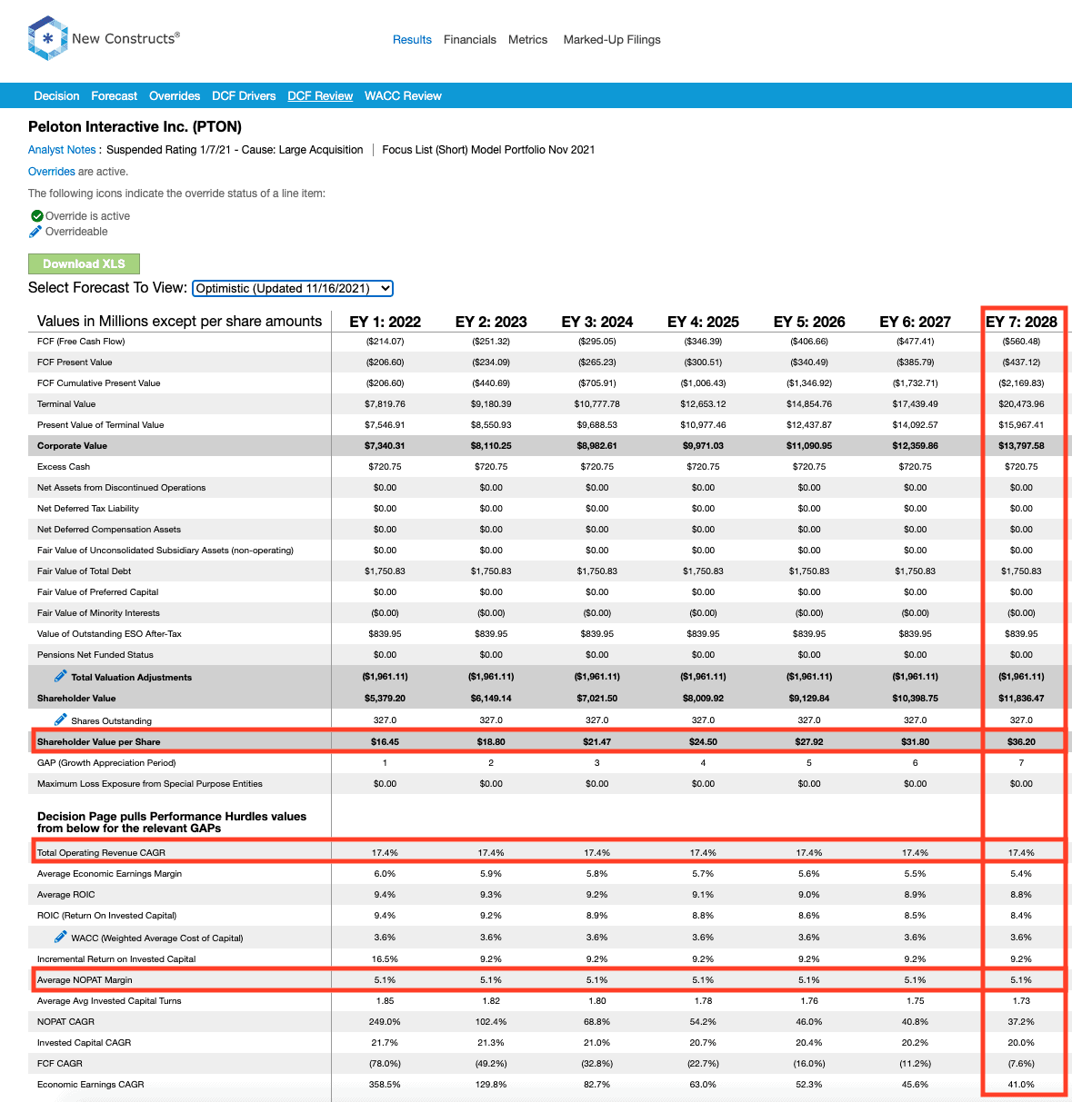Click the 16.5% Incremental Return cell
Image resolution: width=1072 pixels, height=1102 pixels.
coord(385,959)
